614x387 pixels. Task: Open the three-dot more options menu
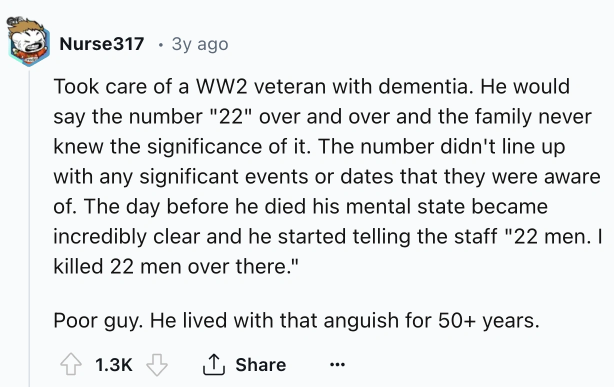click(337, 364)
